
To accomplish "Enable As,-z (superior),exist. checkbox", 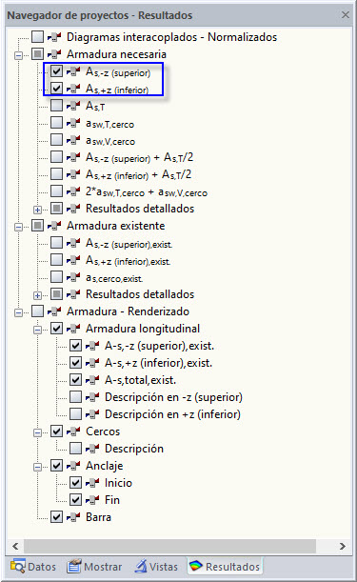I will [56, 242].
